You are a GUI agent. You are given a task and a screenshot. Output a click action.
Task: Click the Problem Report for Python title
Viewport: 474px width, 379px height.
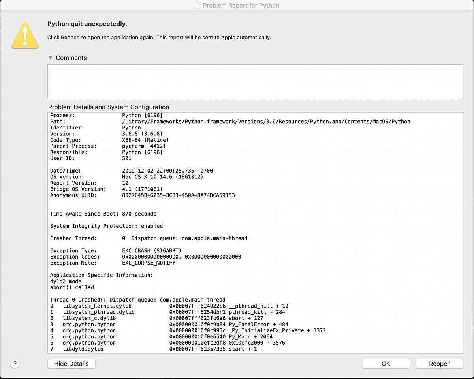tap(241, 5)
